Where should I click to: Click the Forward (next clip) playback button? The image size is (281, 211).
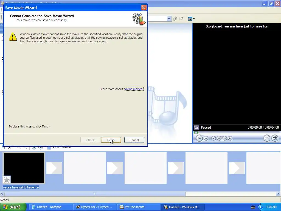(x=230, y=138)
